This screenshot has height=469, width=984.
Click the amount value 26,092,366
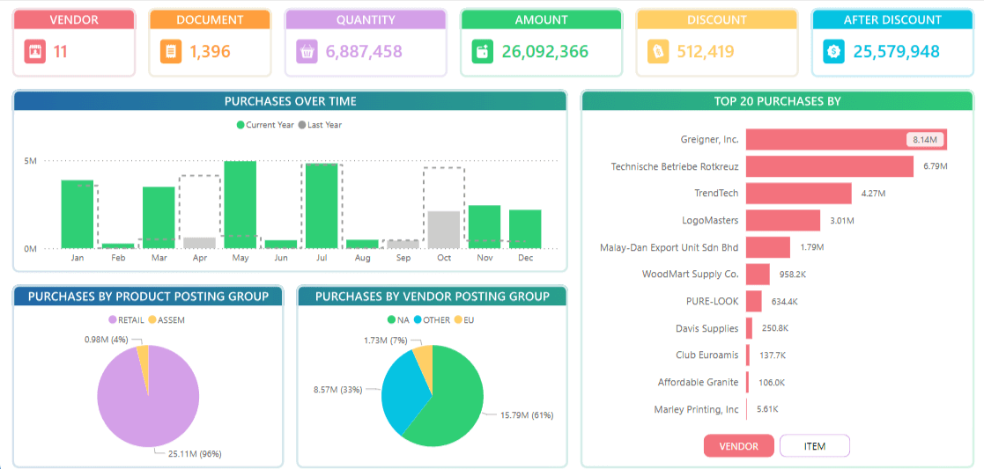coord(544,51)
